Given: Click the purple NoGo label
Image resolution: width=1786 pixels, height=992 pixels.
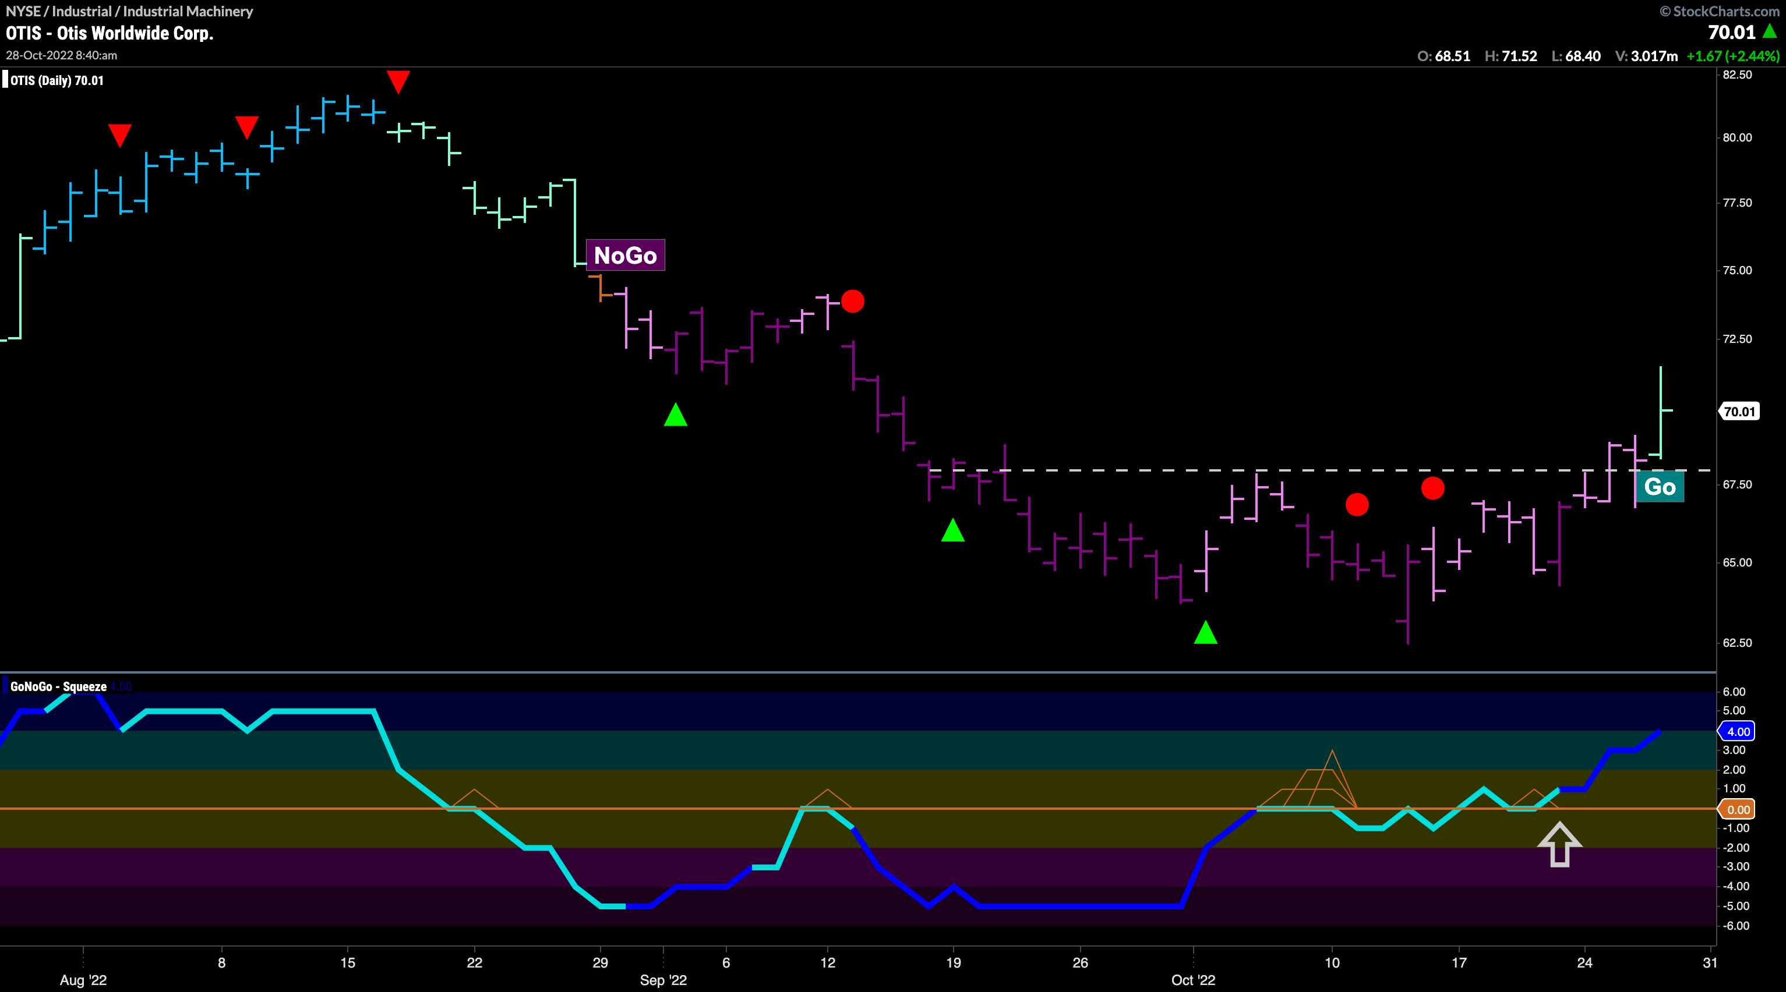Looking at the screenshot, I should (626, 255).
